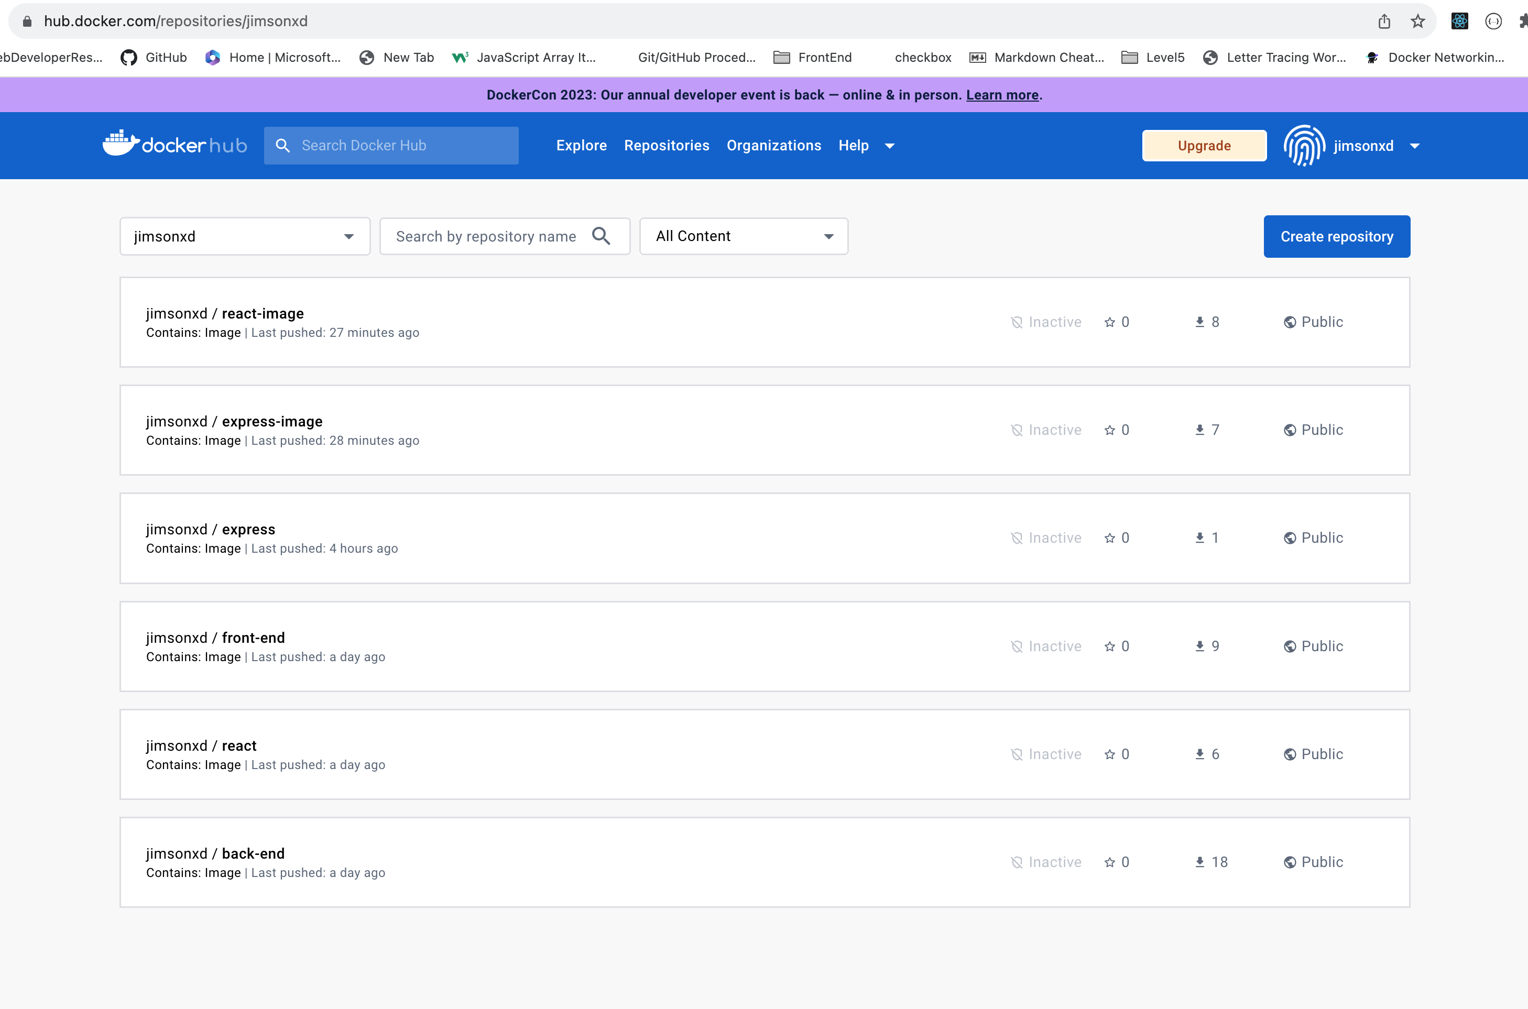Open the jimsonxd / express repository
Viewport: 1528px width, 1009px height.
click(x=211, y=530)
